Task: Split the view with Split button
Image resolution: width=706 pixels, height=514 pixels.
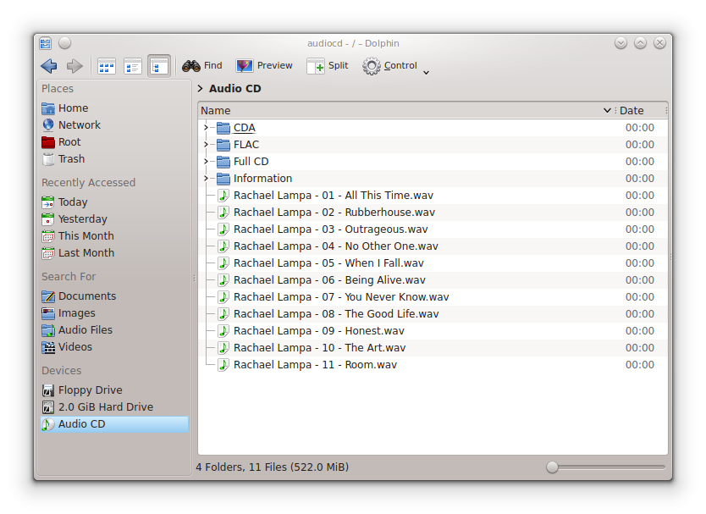Action: click(328, 66)
